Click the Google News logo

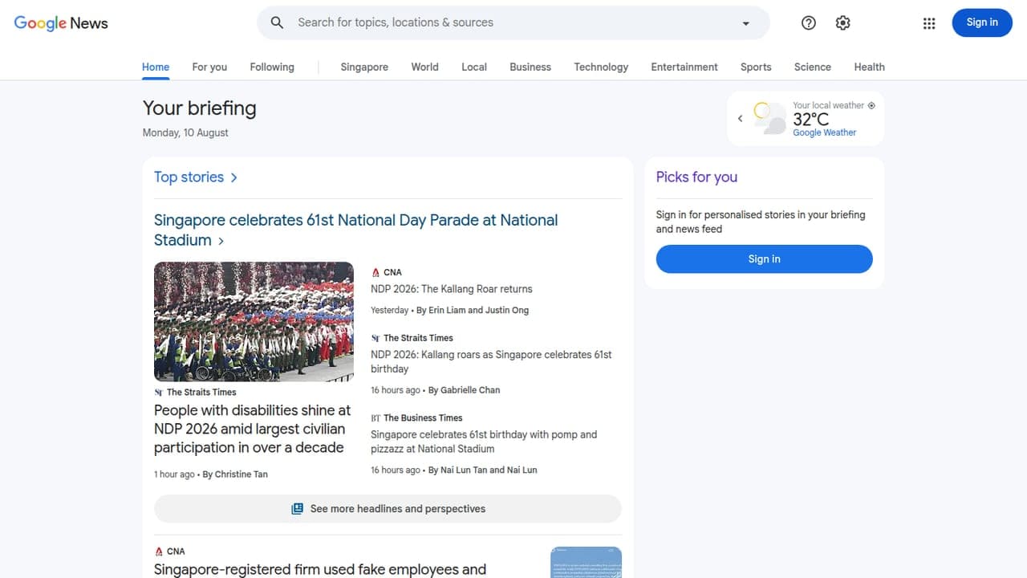coord(61,23)
